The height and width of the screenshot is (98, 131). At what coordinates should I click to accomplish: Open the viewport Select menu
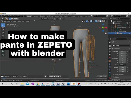[19, 21]
